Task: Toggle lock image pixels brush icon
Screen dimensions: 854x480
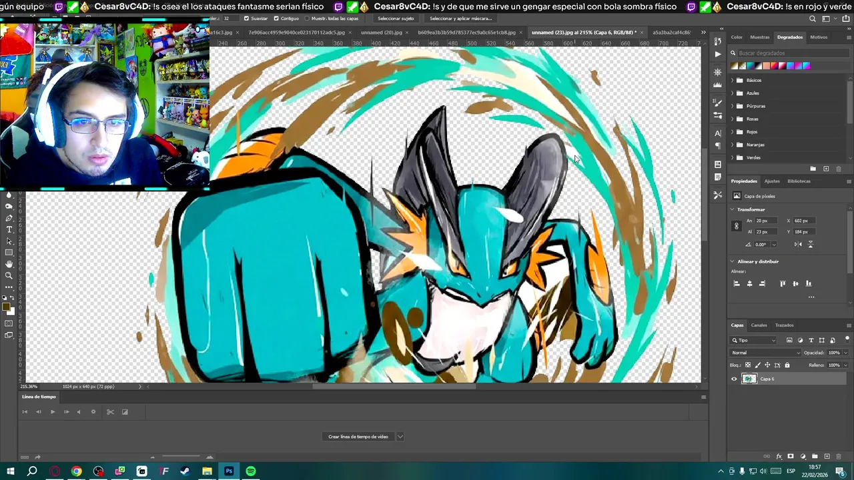Action: [x=757, y=365]
